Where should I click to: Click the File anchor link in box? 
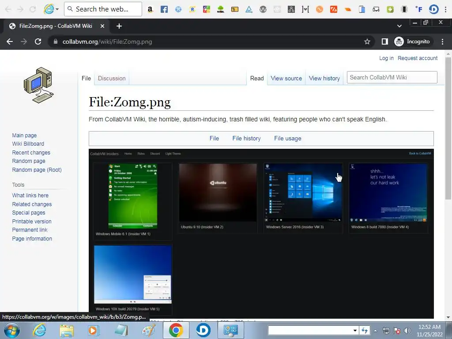[x=214, y=138]
